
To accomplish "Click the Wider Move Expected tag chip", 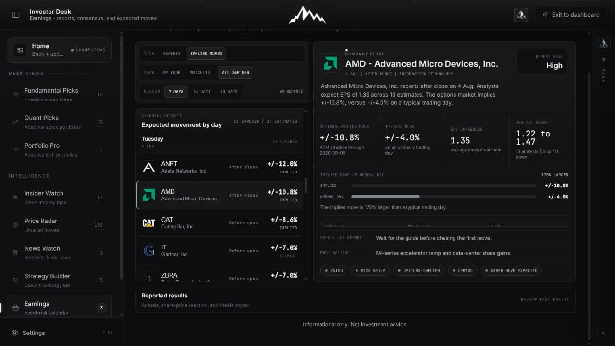I will pyautogui.click(x=511, y=270).
